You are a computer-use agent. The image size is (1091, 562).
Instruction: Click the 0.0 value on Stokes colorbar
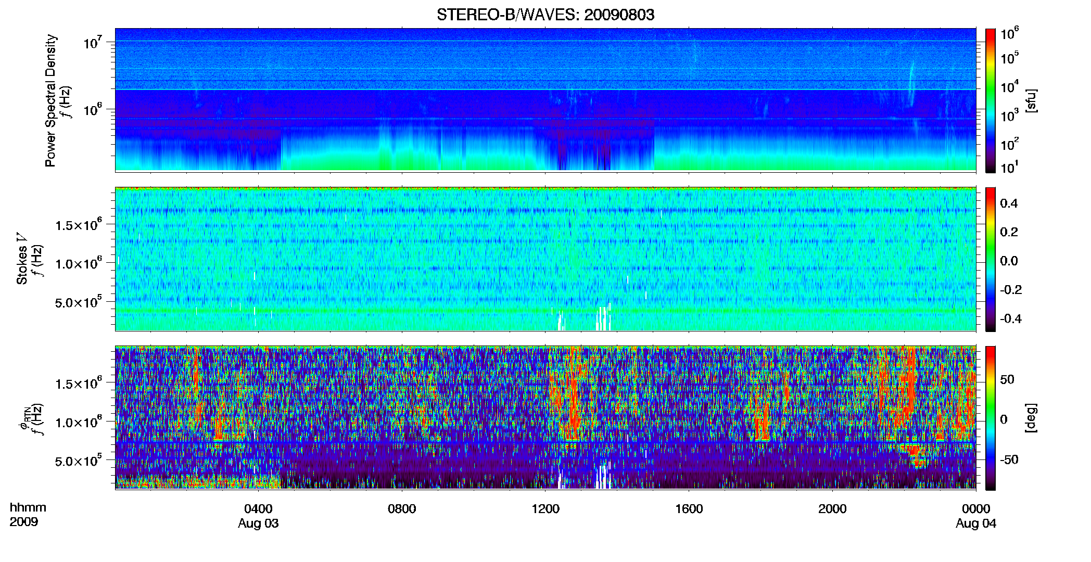1009,261
